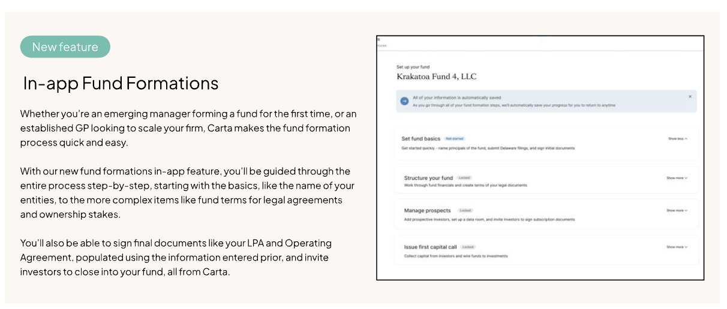Click the Set fund basics description text

488,148
